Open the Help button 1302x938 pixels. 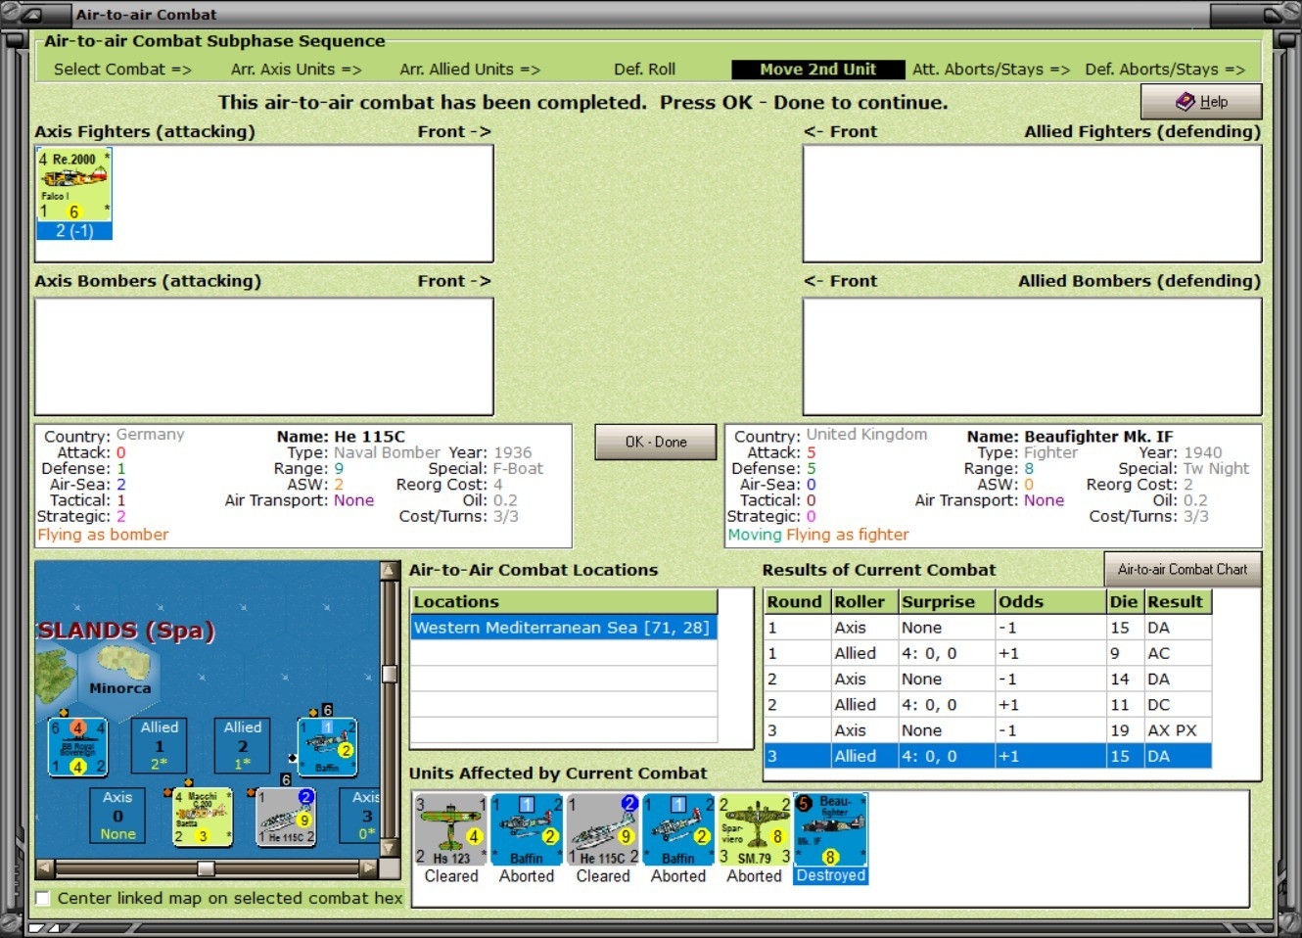coord(1201,102)
